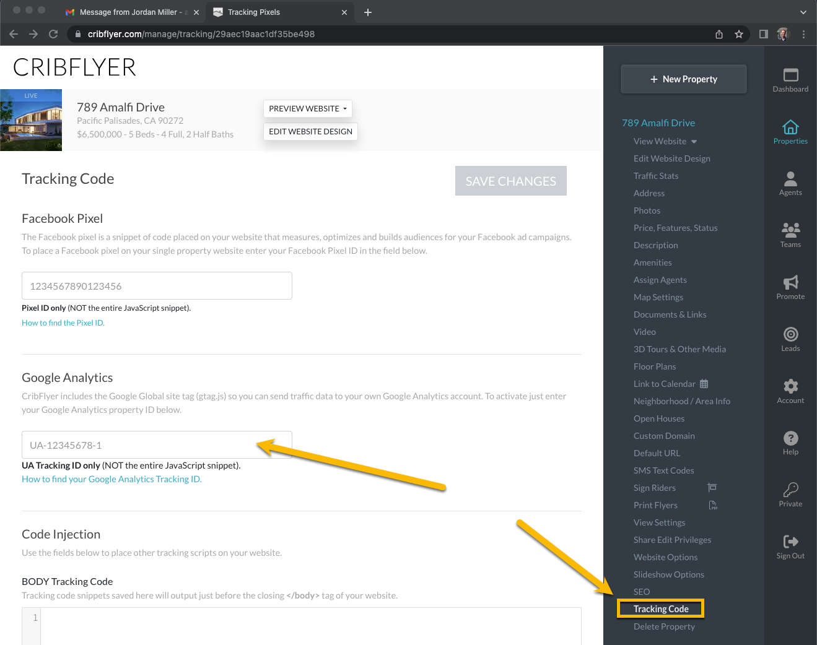Open Neighborhood / Area Info
The image size is (817, 645).
[x=681, y=401]
